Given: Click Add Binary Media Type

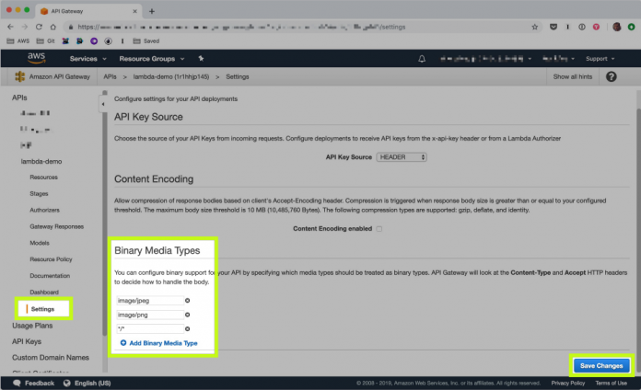Looking at the screenshot, I should (158, 343).
